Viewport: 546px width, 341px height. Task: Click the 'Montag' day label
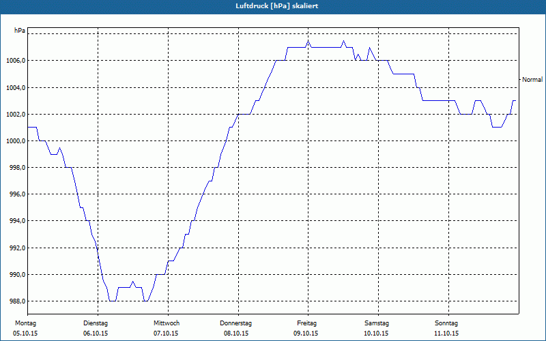[25, 323]
